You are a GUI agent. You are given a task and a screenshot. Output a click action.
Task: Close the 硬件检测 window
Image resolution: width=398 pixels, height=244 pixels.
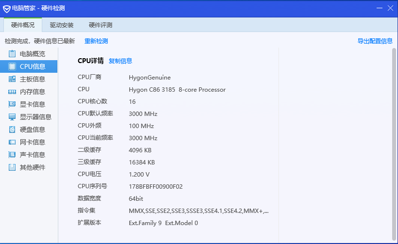tap(390, 8)
